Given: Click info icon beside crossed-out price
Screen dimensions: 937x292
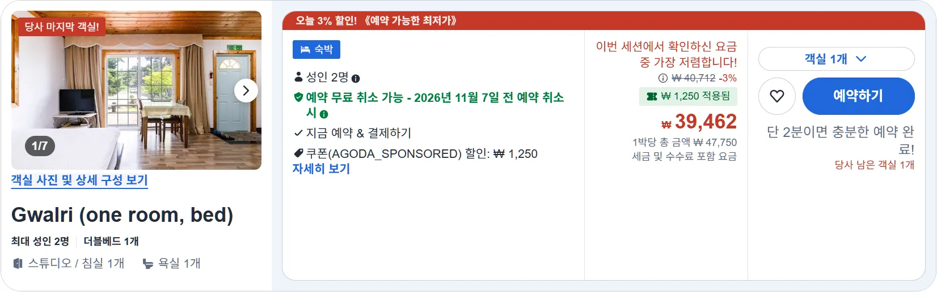Looking at the screenshot, I should click(x=662, y=78).
